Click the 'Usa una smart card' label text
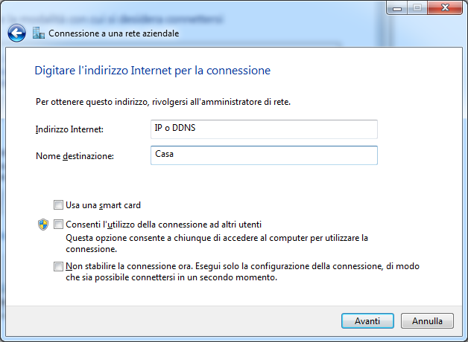 103,205
